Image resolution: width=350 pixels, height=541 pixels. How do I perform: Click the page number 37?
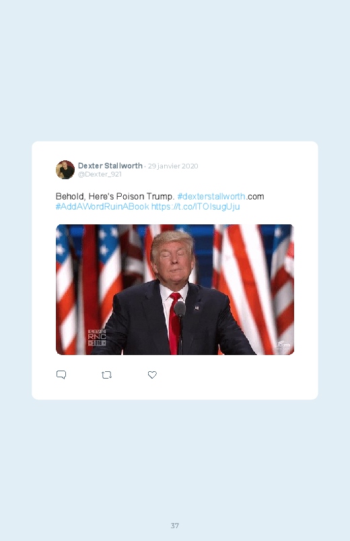click(x=175, y=526)
